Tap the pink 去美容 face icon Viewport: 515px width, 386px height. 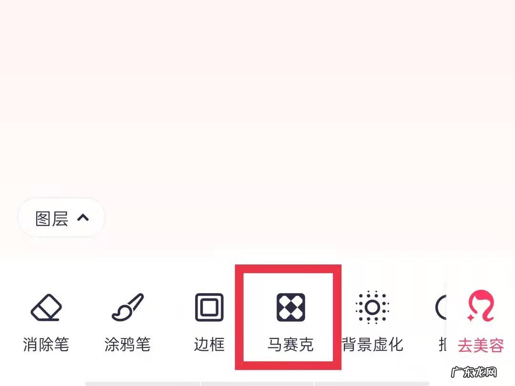[481, 305]
